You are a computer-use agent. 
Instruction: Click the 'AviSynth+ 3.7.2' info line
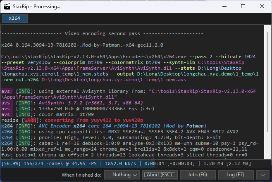[x=91, y=103]
